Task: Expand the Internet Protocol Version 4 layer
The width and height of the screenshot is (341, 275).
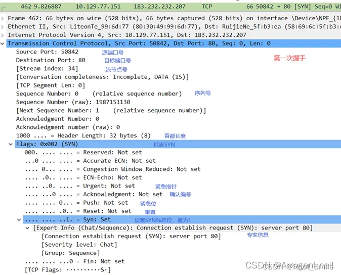Action: 4,35
